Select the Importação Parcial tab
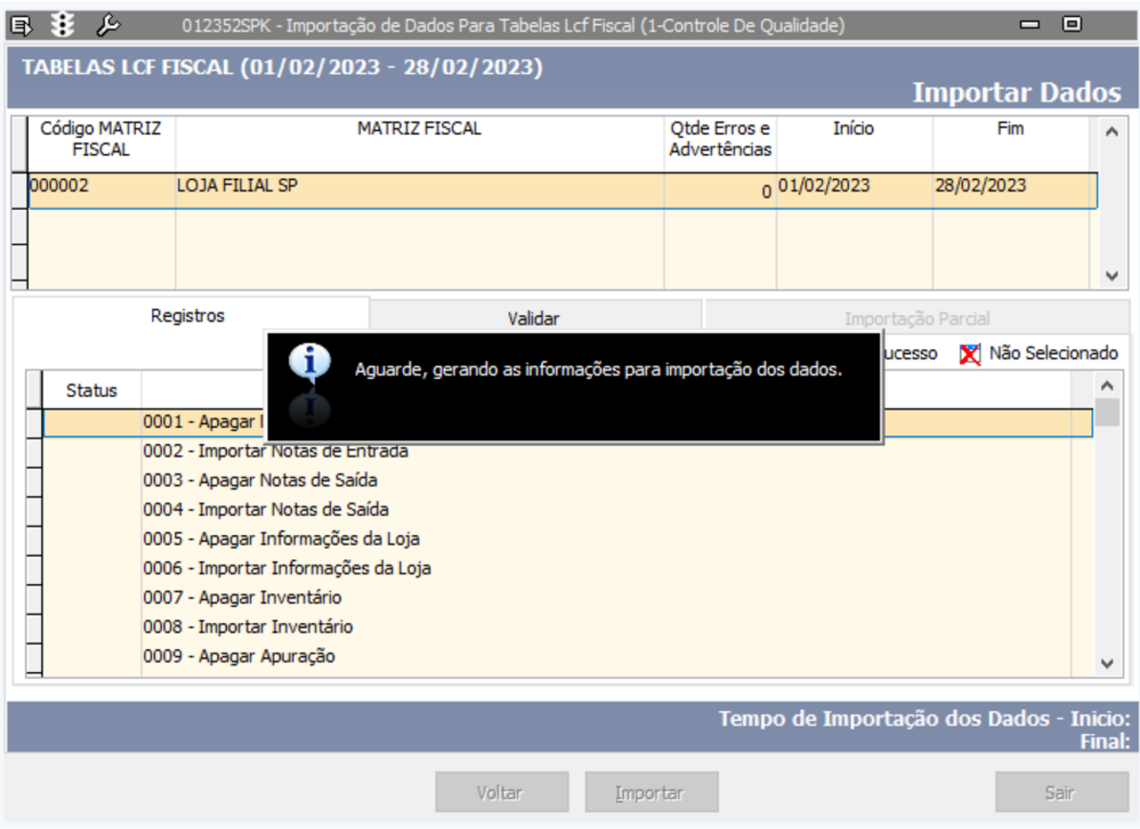The height and width of the screenshot is (829, 1140). click(x=917, y=319)
